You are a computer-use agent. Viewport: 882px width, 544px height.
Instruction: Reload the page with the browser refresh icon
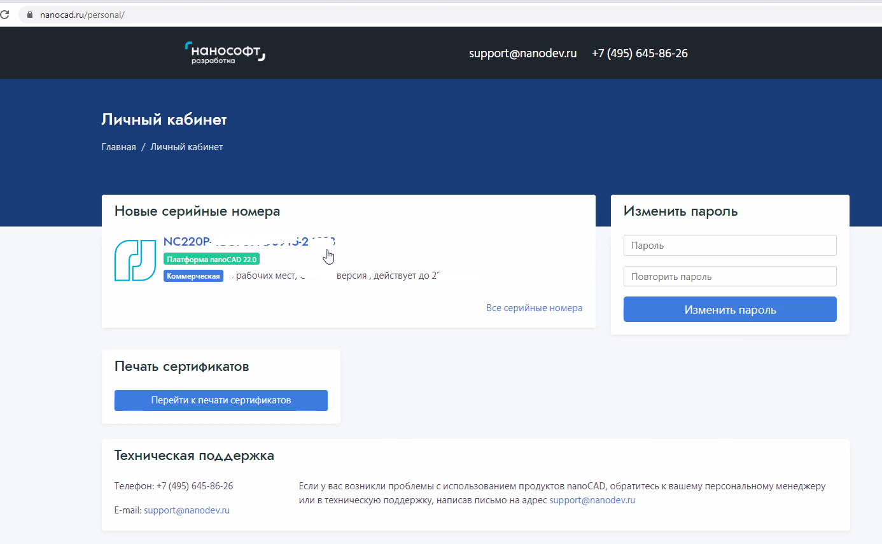tap(4, 15)
